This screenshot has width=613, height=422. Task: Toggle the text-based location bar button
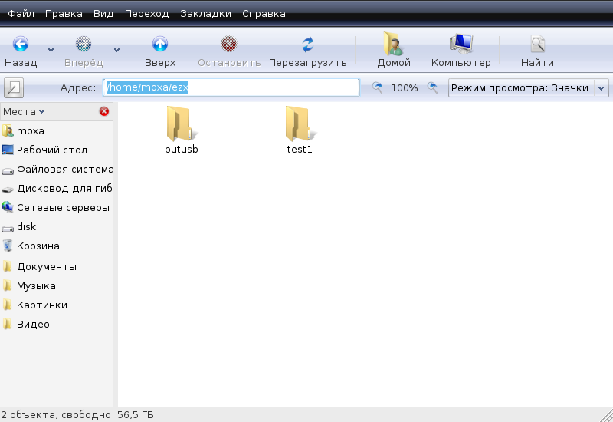[x=14, y=87]
